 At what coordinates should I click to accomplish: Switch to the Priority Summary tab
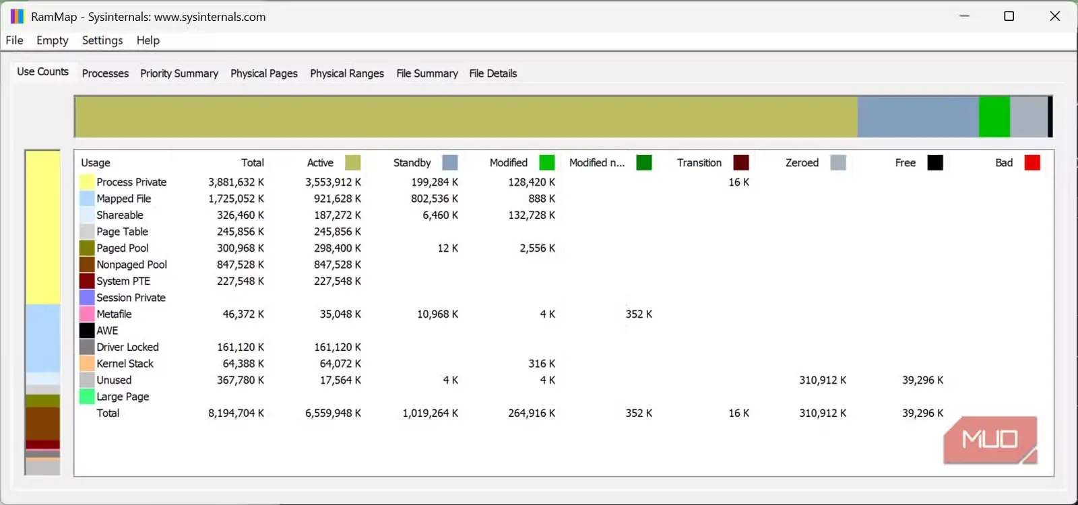point(179,73)
